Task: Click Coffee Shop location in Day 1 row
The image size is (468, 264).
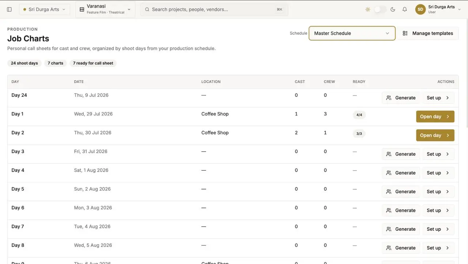Action: [x=215, y=114]
